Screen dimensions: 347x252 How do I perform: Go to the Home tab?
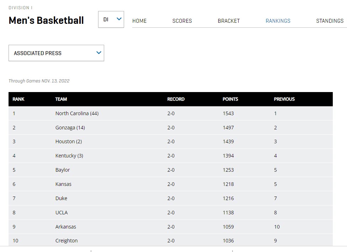[x=139, y=21]
